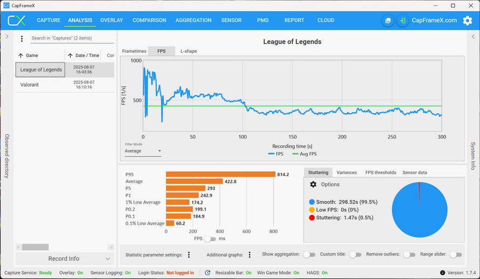The width and height of the screenshot is (480, 279).
Task: Click the login icon in header
Action: [x=402, y=20]
